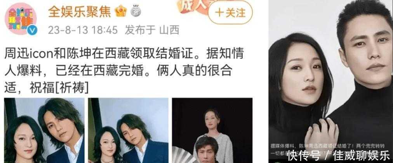Click the plus sign in follow button

219,13
